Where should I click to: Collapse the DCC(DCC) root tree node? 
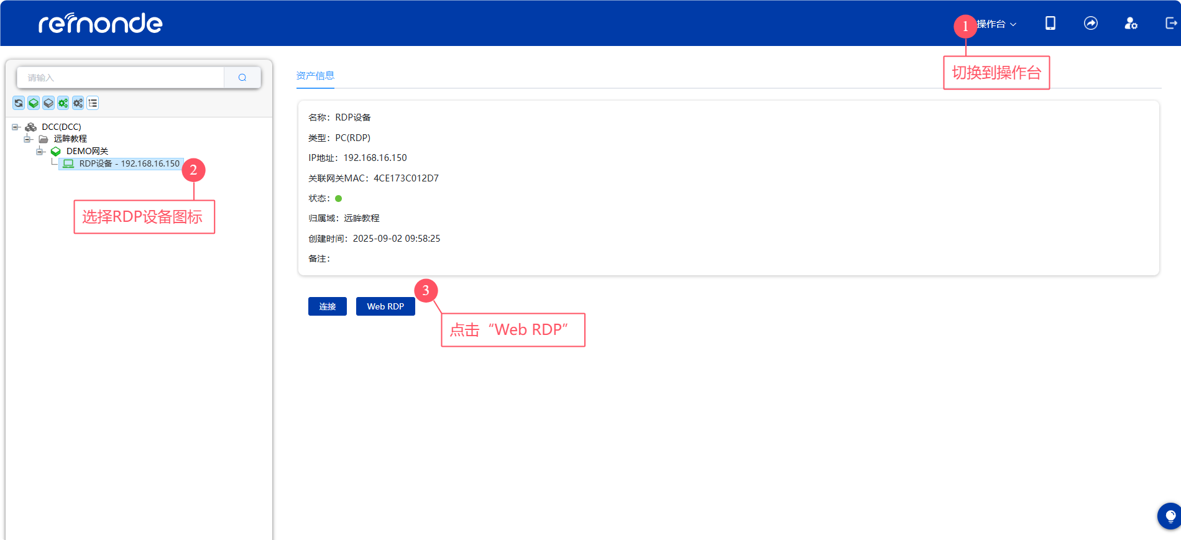16,127
